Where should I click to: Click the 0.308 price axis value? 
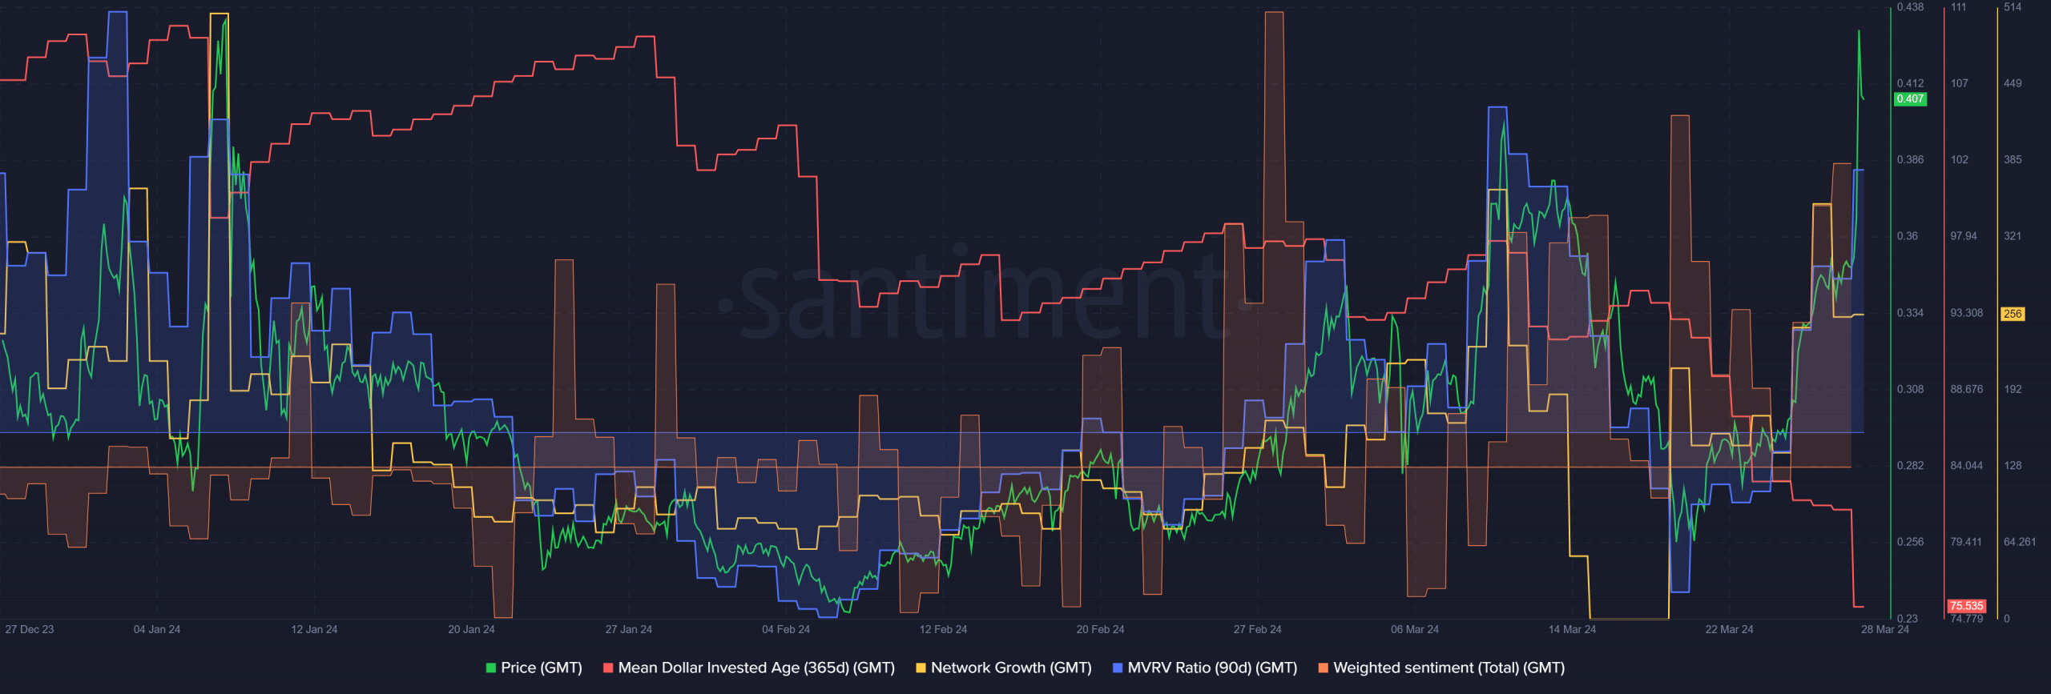coord(1910,389)
